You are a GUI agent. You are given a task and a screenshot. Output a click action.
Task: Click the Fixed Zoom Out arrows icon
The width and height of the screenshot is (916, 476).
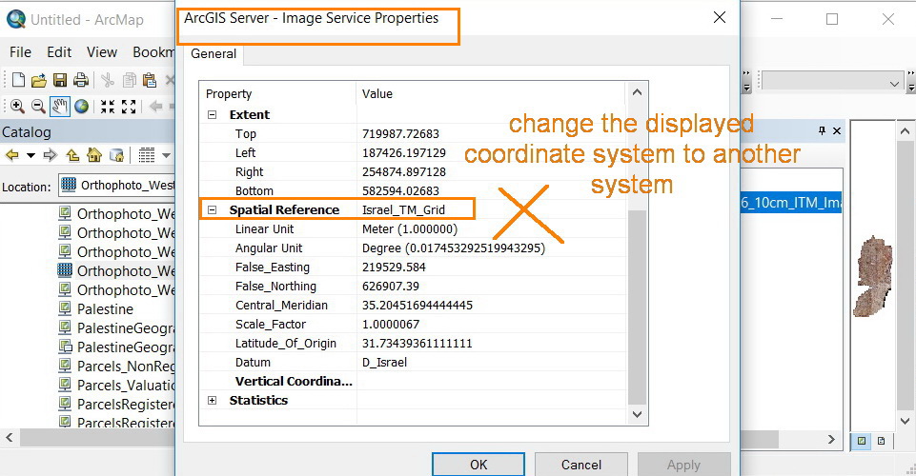129,107
